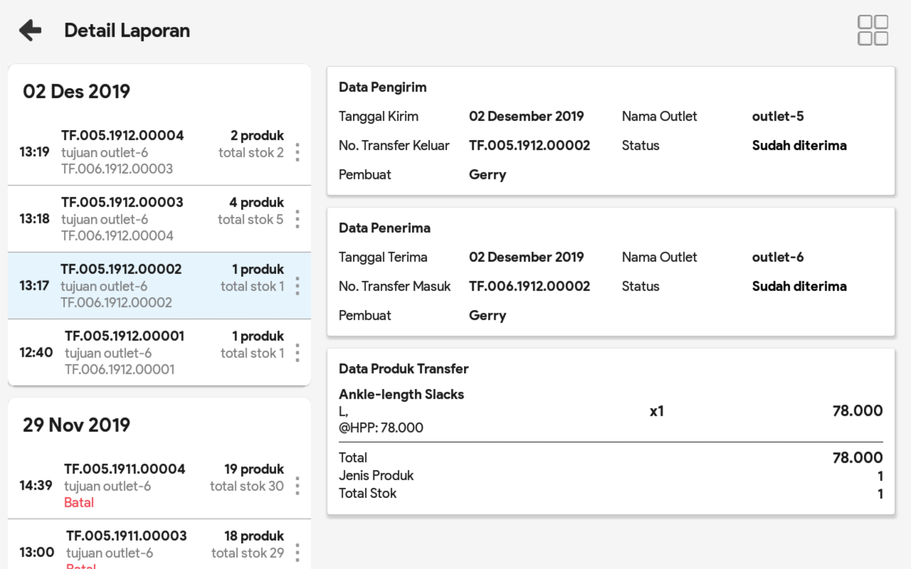Go back using the arrow icon

pos(30,30)
